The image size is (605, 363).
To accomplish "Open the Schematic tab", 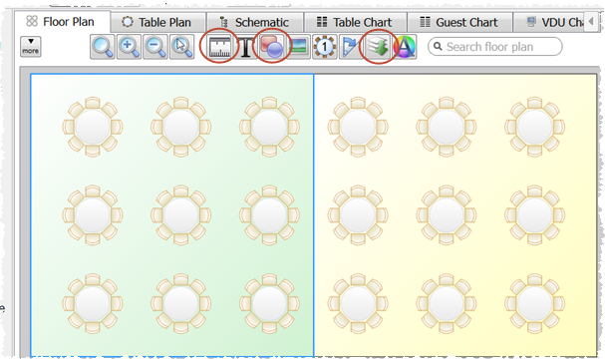I will point(254,22).
